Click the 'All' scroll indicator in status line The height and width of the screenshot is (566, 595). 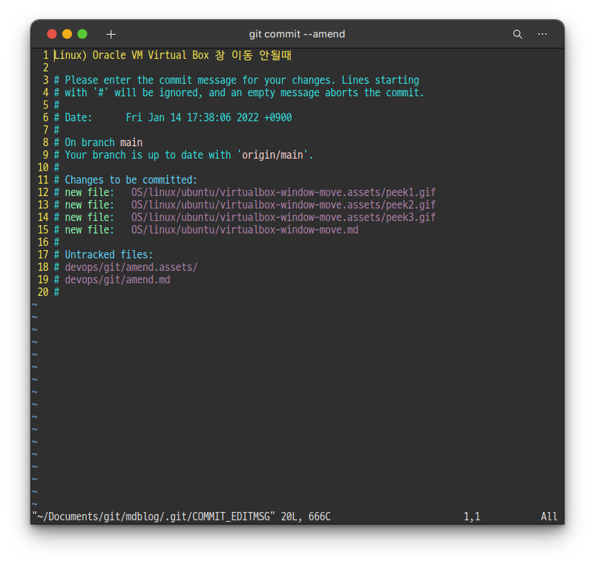tap(549, 517)
